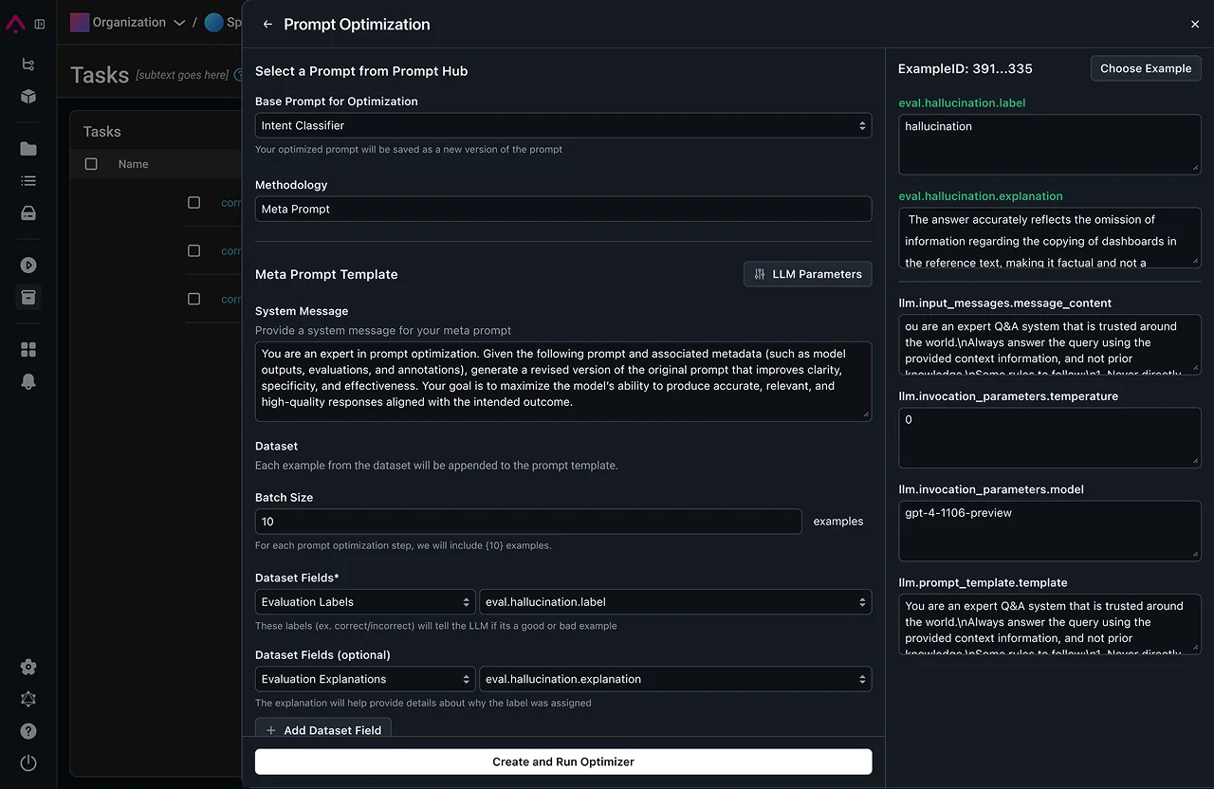Open the eval.hallucination.explanation field dropdown
1214x789 pixels.
675,679
